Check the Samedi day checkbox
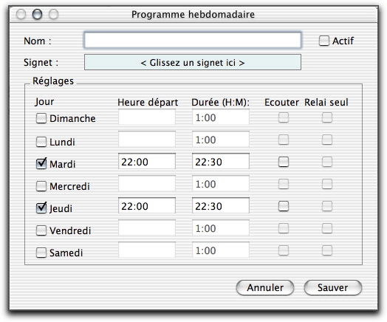The height and width of the screenshot is (322, 387). point(41,253)
